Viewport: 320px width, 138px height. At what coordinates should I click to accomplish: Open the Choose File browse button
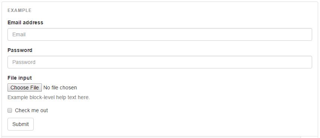coord(25,88)
